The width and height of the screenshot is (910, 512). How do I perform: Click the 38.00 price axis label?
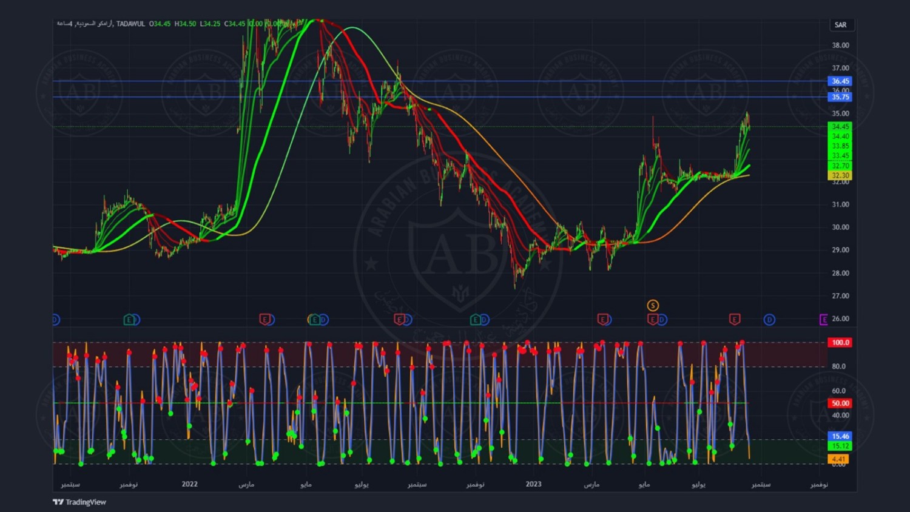(840, 45)
